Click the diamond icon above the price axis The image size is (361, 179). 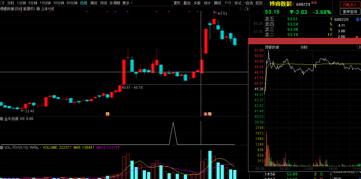point(241,9)
